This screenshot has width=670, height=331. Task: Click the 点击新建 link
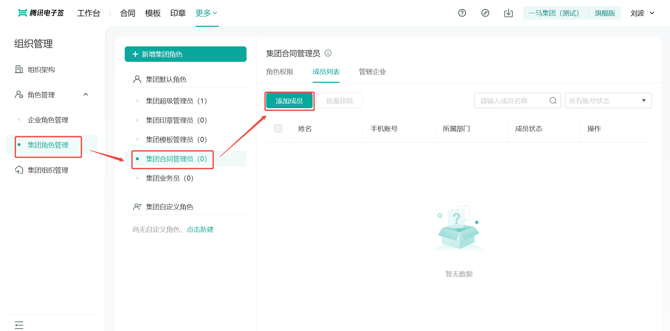coord(200,230)
